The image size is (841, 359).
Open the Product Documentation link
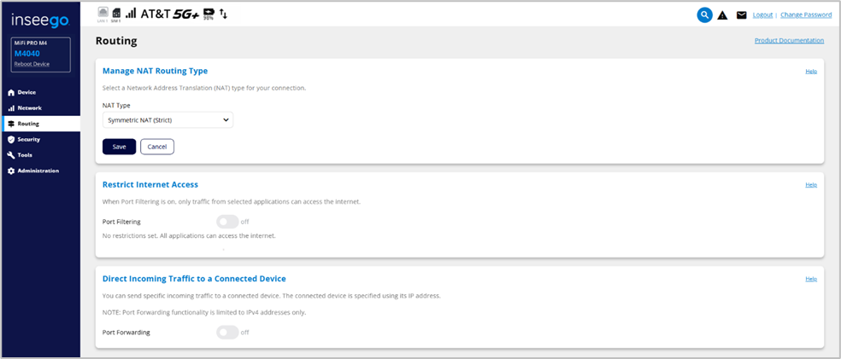click(789, 40)
